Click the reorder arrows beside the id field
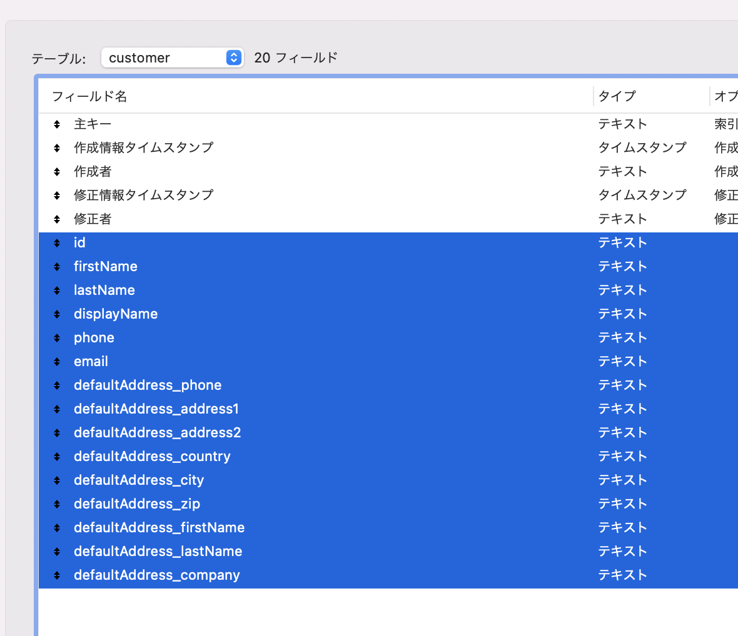This screenshot has height=636, width=738. coord(58,242)
